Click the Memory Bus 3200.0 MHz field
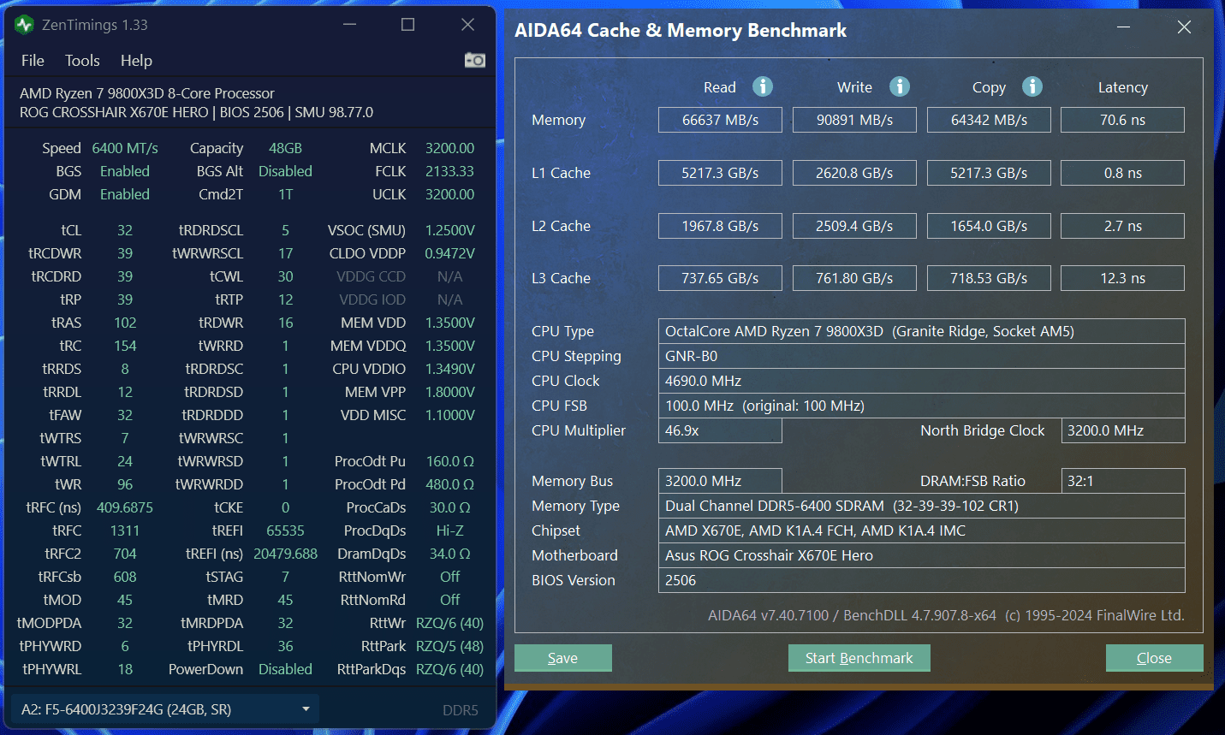Screen dimensions: 1225x735 click(x=720, y=481)
